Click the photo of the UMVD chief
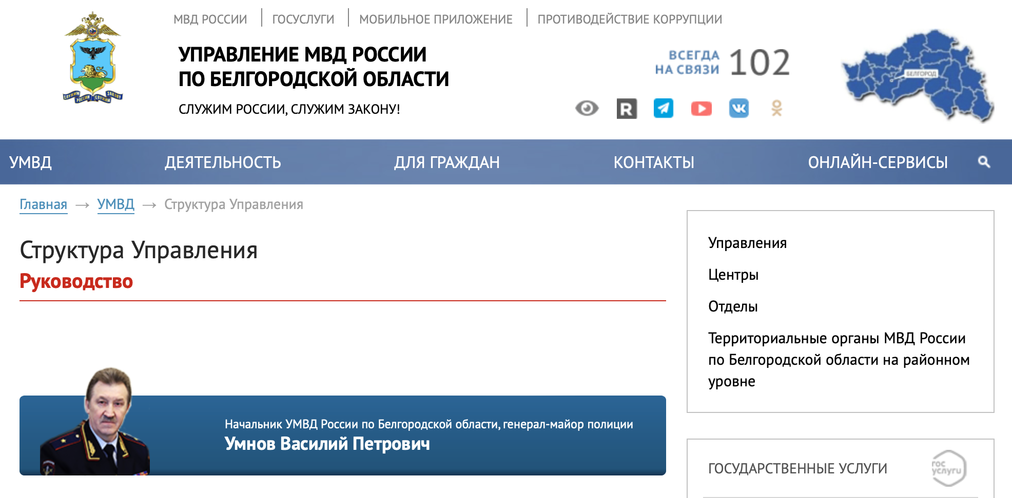The width and height of the screenshot is (1012, 498). pos(95,421)
